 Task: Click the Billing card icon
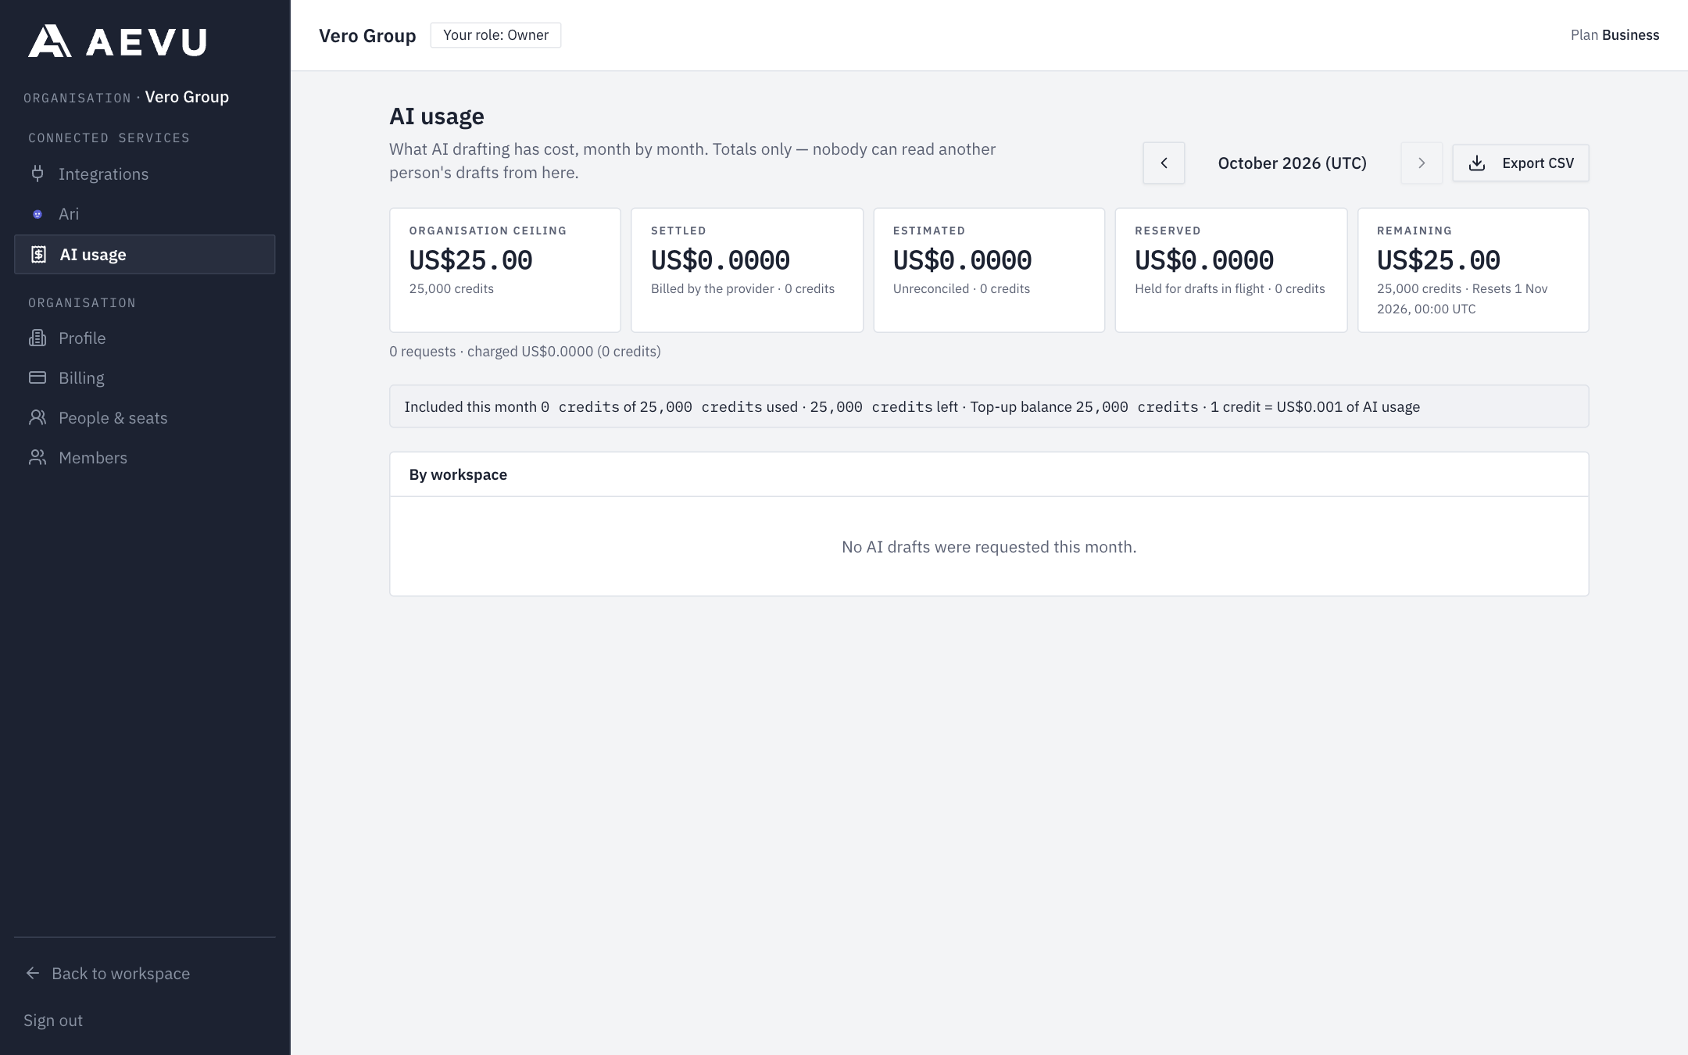click(x=38, y=377)
